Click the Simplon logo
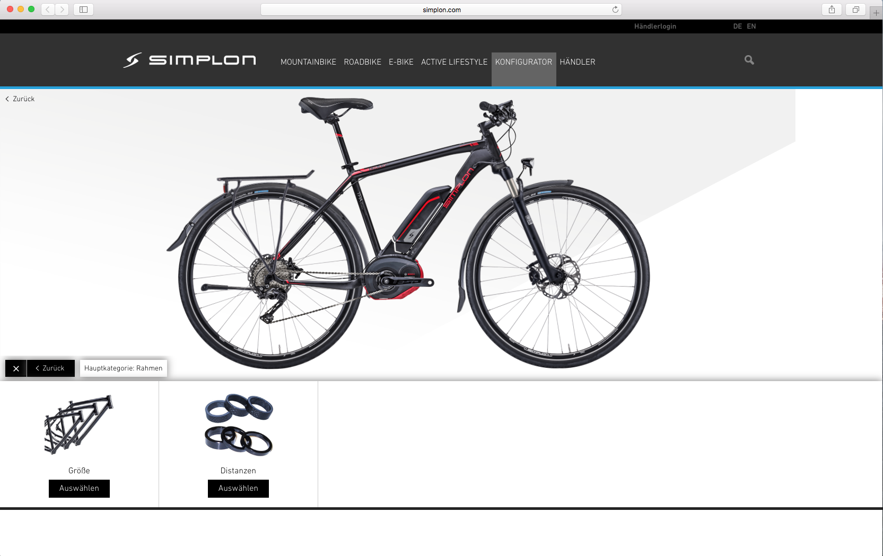Viewport: 883px width, 556px height. click(x=189, y=60)
